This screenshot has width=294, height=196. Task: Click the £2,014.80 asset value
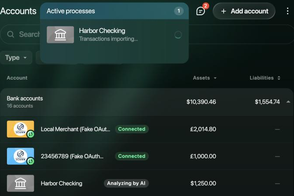click(203, 129)
